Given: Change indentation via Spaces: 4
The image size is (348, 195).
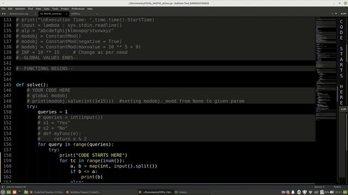Looking at the screenshot, I should point(319,187).
